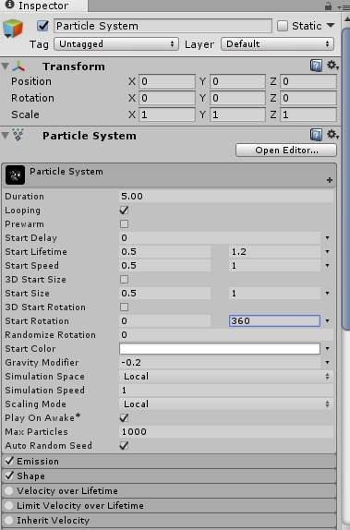This screenshot has width=350, height=530.
Task: Disable Play On Awake checkbox
Action: click(124, 418)
